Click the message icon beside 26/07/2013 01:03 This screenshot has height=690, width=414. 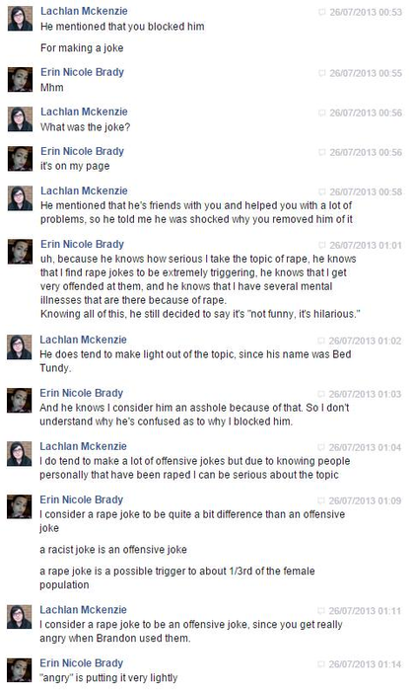321,394
